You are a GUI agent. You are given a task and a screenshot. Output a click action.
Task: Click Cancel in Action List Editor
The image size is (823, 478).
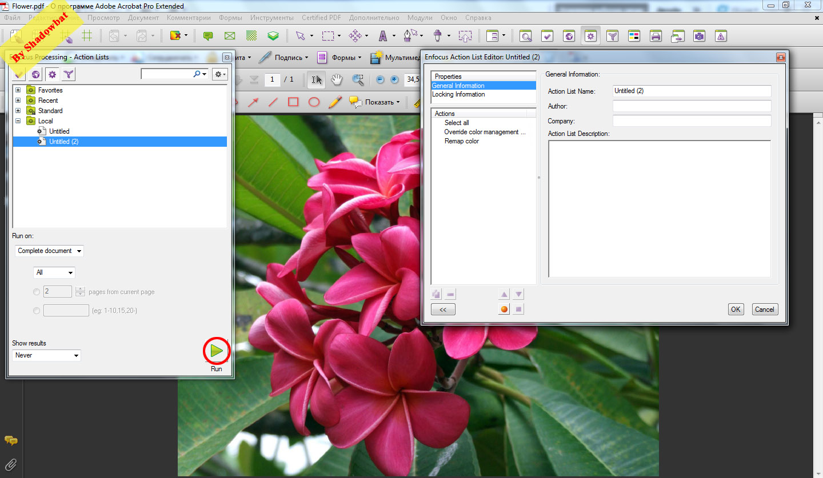pos(765,310)
